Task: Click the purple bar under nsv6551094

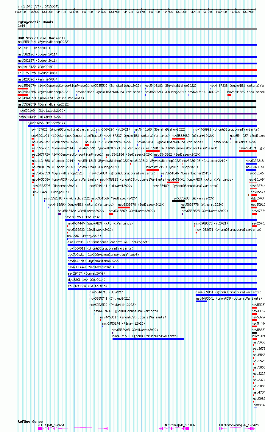Action: (138, 114)
